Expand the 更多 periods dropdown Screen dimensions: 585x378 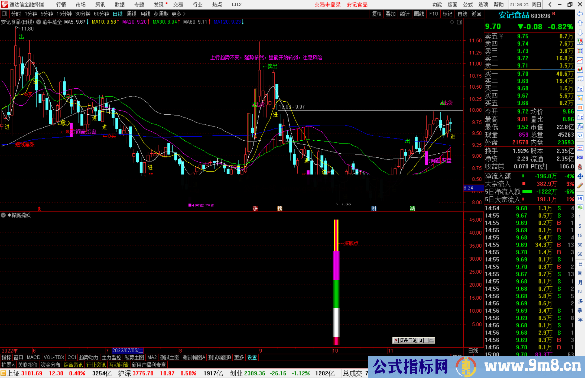pos(178,14)
